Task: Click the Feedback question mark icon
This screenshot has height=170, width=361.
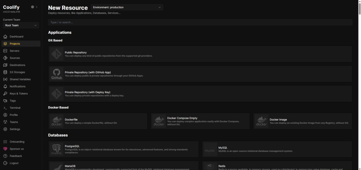Action: pos(5,156)
